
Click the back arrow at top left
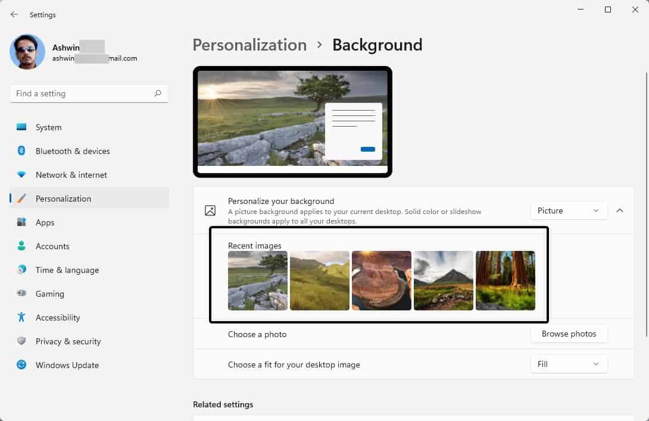13,14
